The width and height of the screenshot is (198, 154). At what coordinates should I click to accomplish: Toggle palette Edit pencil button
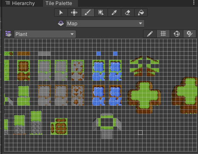(x=150, y=34)
